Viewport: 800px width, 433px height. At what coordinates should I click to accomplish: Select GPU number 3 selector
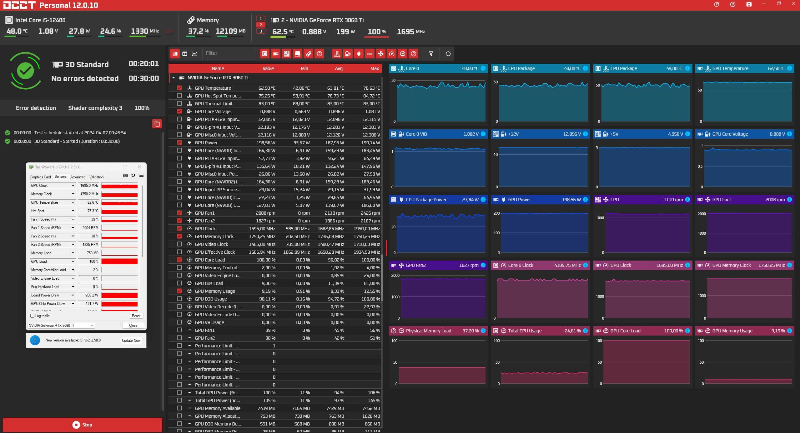pyautogui.click(x=261, y=31)
